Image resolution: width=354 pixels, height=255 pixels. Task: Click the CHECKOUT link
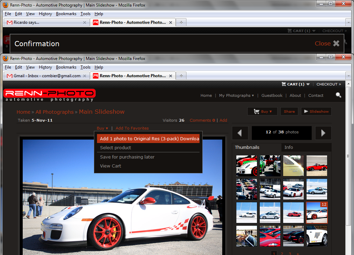(328, 84)
